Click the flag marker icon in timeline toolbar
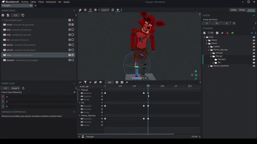This screenshot has width=257, height=144. pos(100,82)
